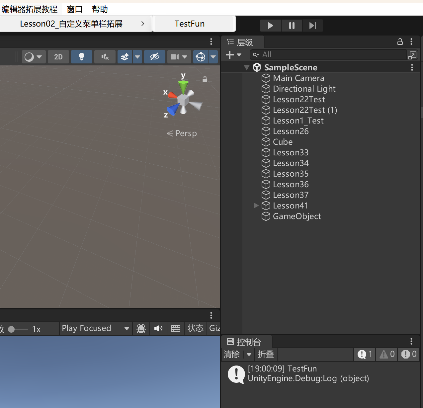Viewport: 423px width, 408px height.
Task: Click the 清除 button in console
Action: (x=232, y=354)
